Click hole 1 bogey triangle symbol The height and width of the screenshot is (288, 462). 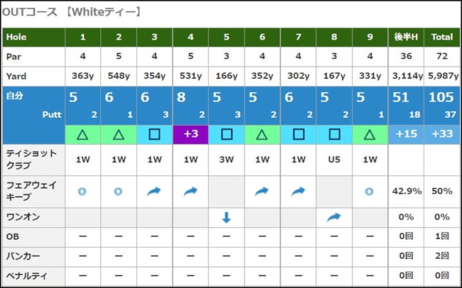coord(82,133)
